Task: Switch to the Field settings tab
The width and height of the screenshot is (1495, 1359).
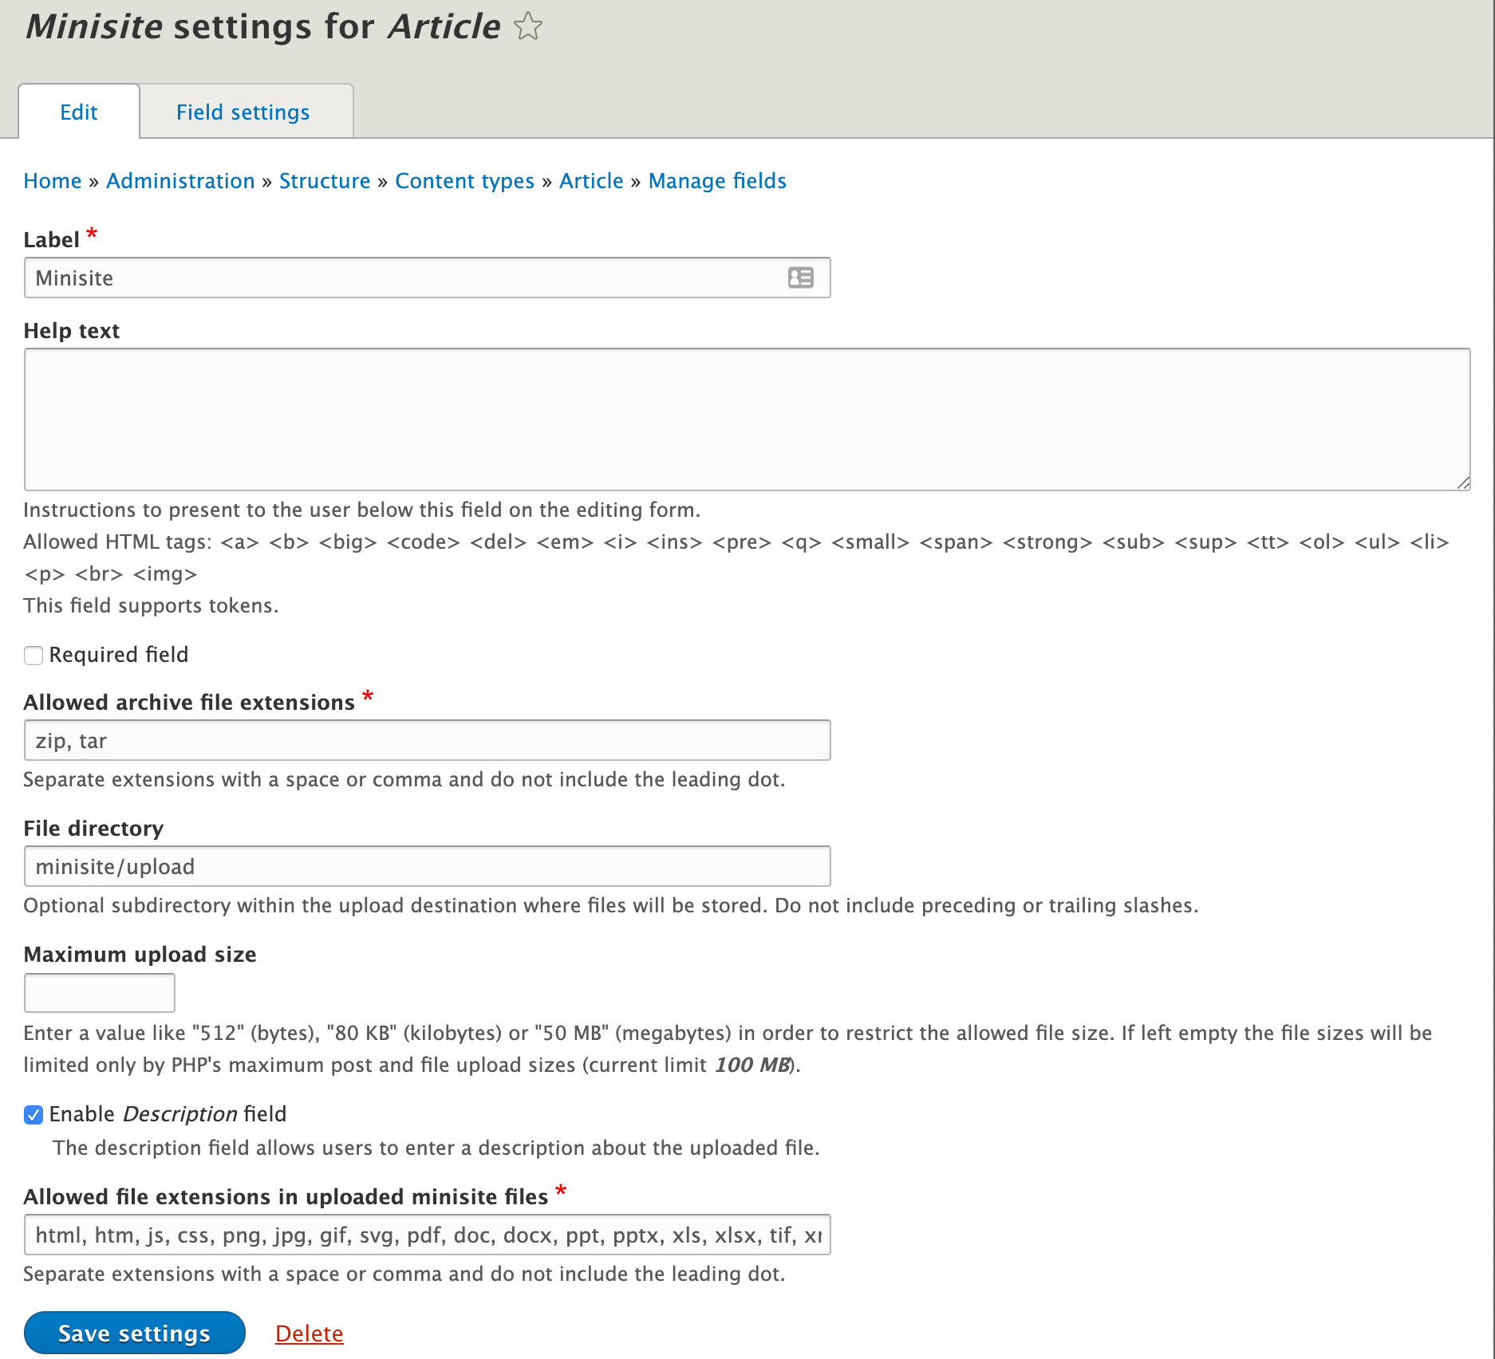Action: click(x=243, y=112)
